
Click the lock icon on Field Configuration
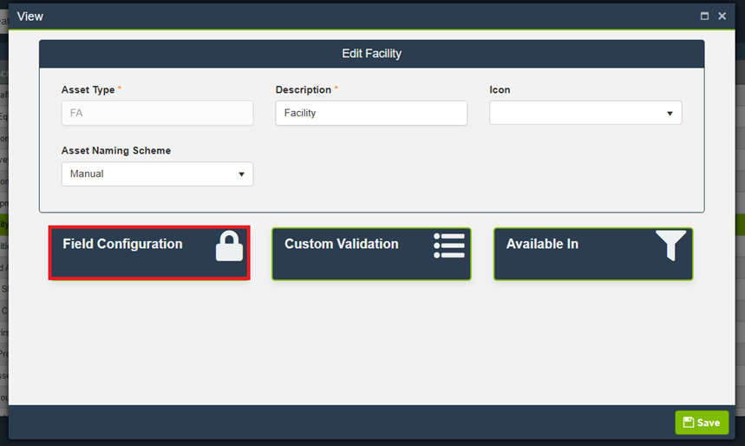coord(229,246)
